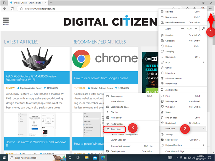Viewport: 215px width, 161px height.
Task: Choose Find on page
Action: click(x=182, y=118)
